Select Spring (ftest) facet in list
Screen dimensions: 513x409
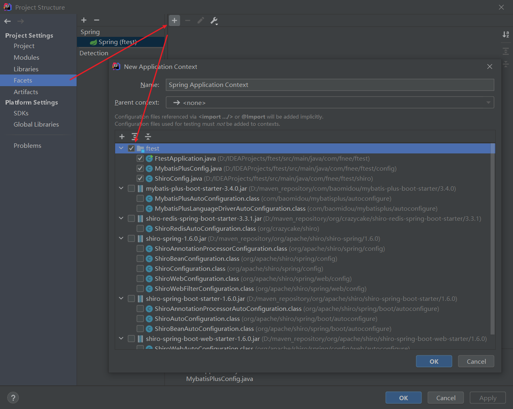tap(121, 42)
